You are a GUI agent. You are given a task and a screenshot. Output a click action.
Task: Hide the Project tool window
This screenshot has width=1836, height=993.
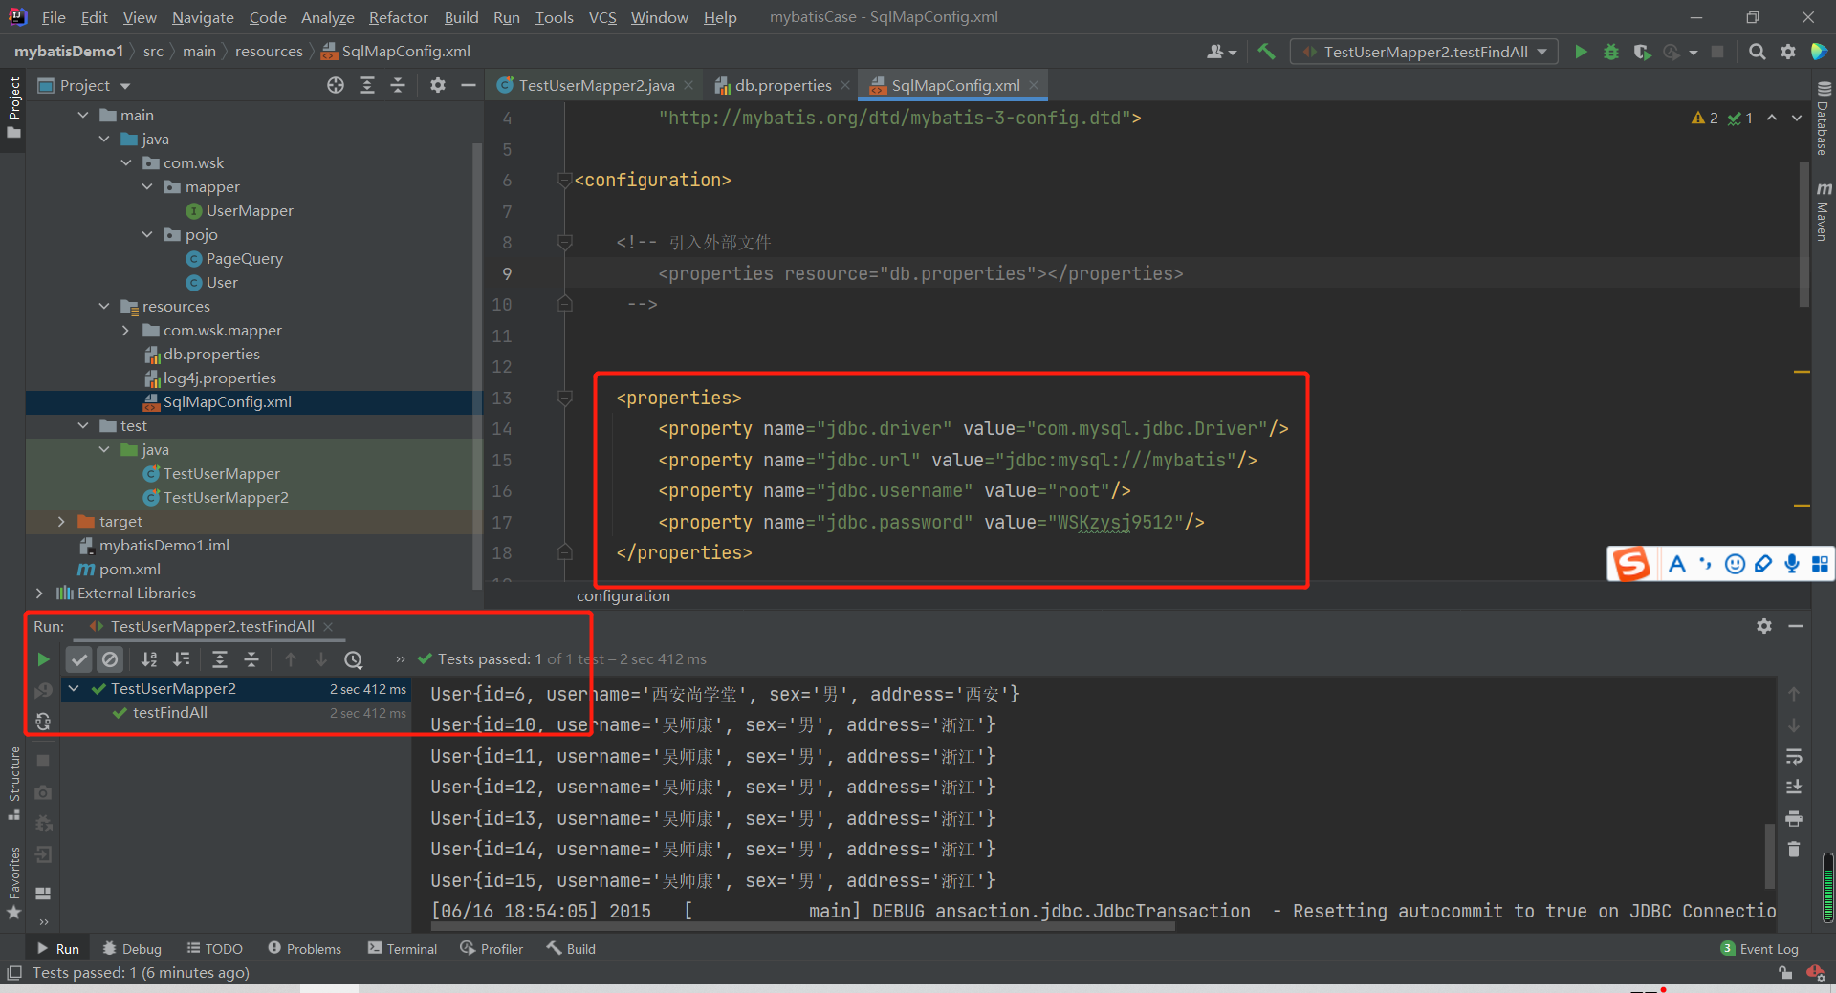[469, 85]
